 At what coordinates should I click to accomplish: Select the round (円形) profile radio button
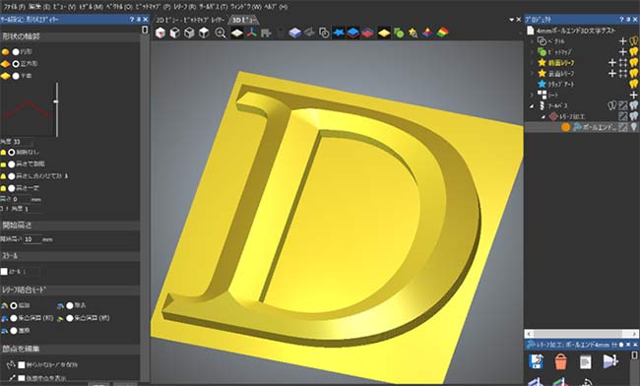(16, 52)
